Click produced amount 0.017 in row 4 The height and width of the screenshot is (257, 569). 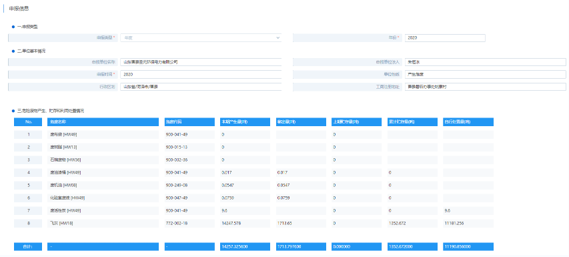coord(245,172)
